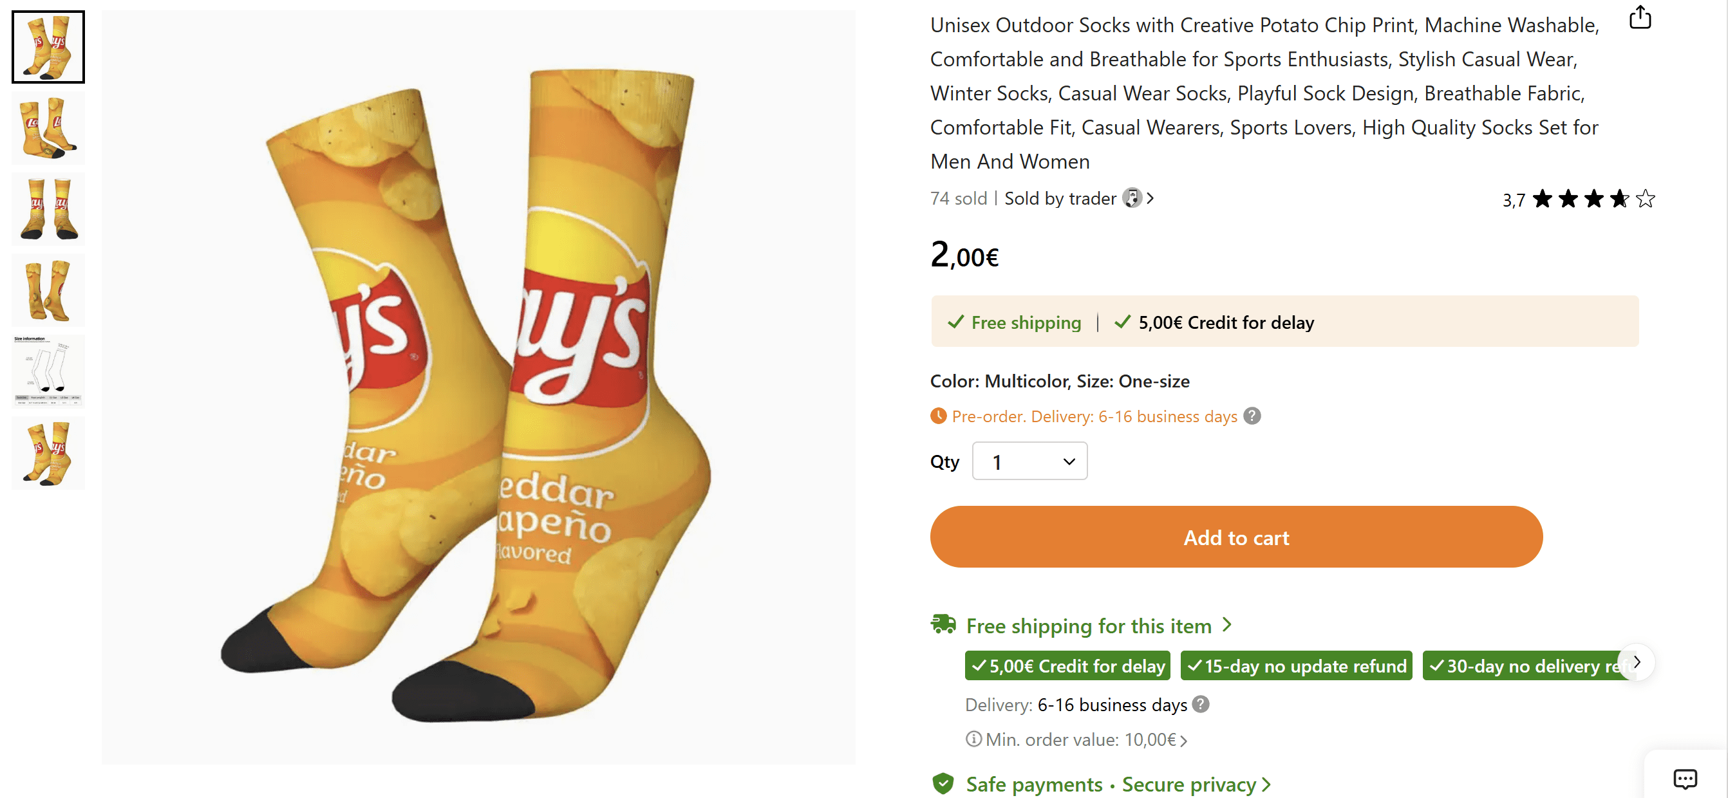Open the chat support icon
The image size is (1728, 798).
[1684, 779]
